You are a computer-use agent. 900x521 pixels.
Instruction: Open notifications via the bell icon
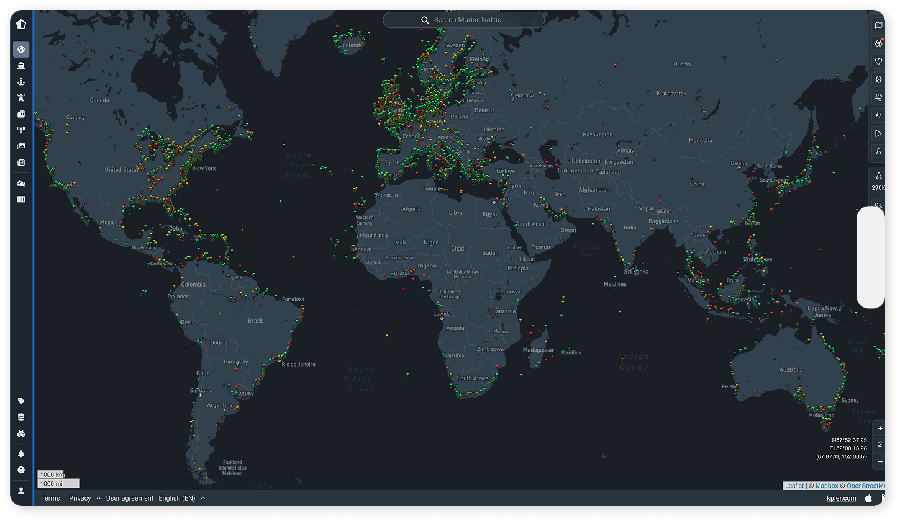coord(20,453)
